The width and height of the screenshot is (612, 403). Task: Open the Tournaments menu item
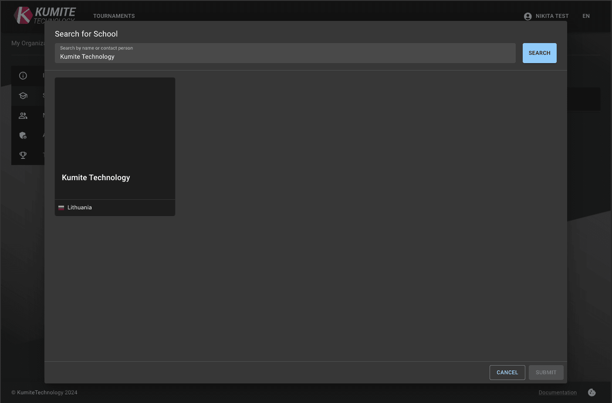(114, 16)
